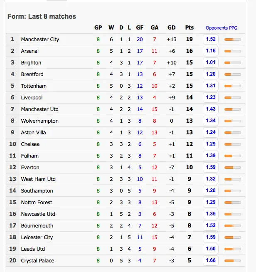Open the Manchester City team link
Screen dimensions: 256x272
click(40, 40)
